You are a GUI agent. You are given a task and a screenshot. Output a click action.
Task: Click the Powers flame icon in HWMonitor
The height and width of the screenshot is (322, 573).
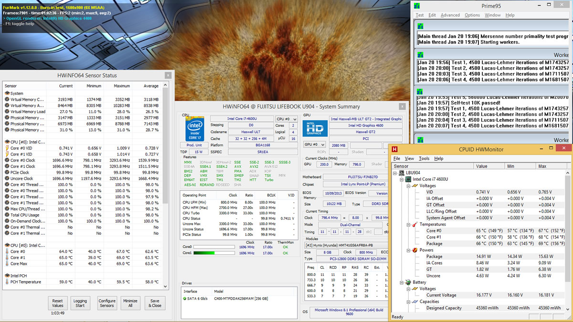415,250
